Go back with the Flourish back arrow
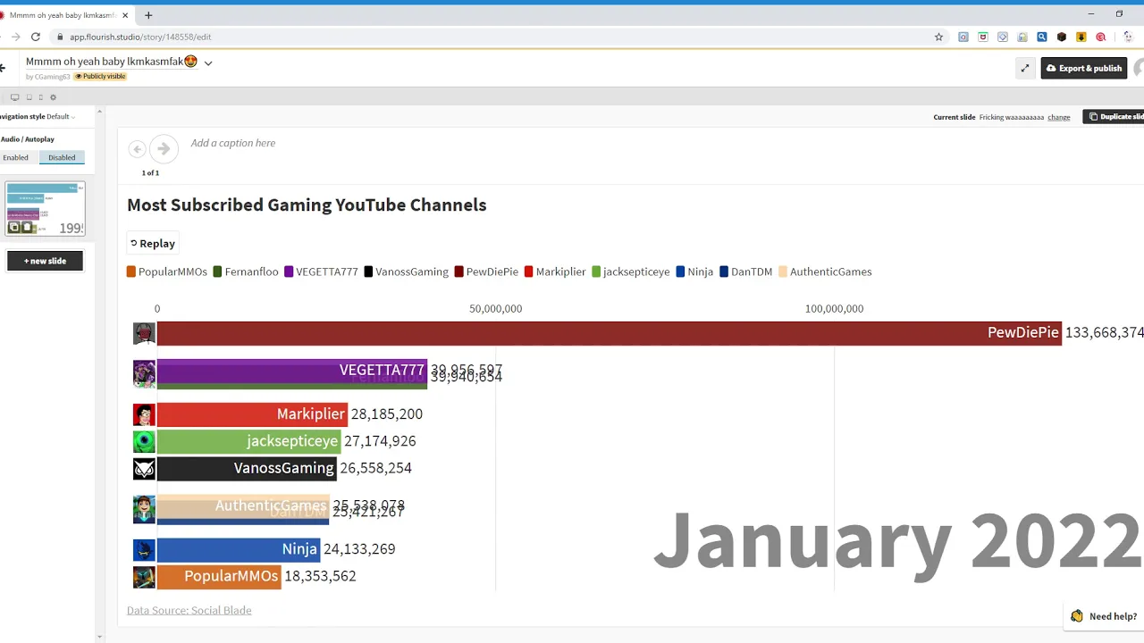Screen dimensions: 1144x643 click(3, 68)
